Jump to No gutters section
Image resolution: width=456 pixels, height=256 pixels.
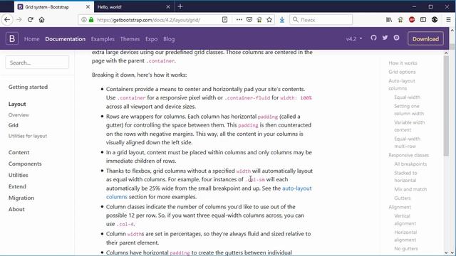(406, 248)
